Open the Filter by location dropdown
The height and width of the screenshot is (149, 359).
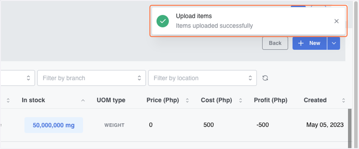point(203,78)
